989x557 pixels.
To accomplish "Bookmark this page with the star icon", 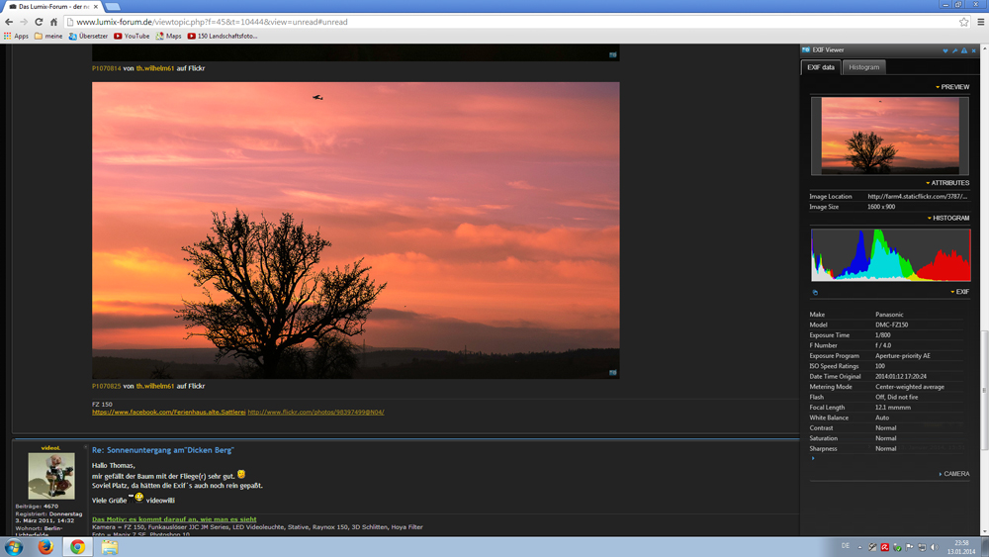I will click(x=963, y=22).
